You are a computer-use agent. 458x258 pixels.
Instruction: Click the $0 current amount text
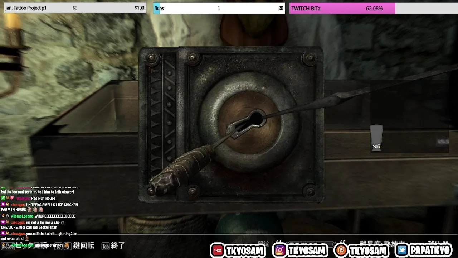click(x=75, y=8)
